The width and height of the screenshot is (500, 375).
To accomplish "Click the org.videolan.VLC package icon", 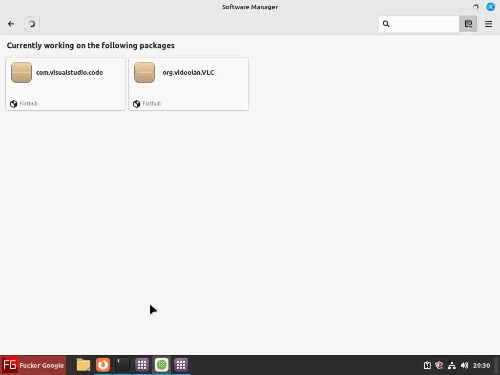I will tap(145, 72).
